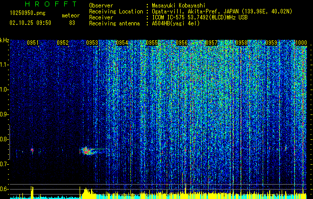This screenshot has height=199, width=313.
Task: Click the Receiving antenna label
Action: pyautogui.click(x=114, y=23)
